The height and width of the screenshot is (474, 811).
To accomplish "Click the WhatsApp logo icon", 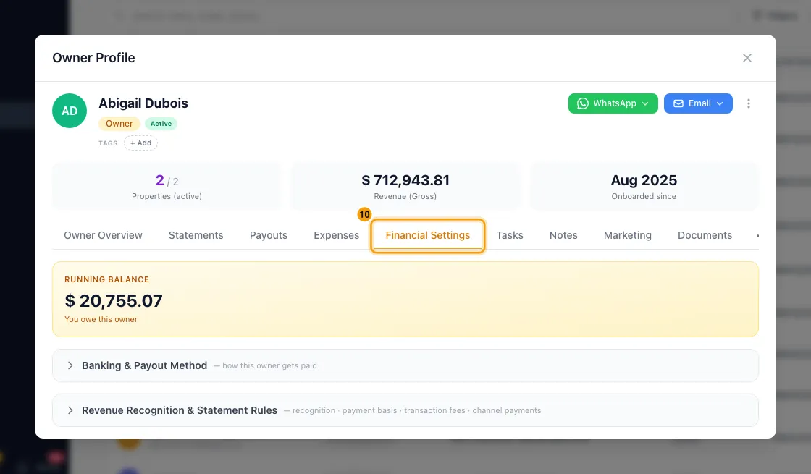I will point(582,103).
